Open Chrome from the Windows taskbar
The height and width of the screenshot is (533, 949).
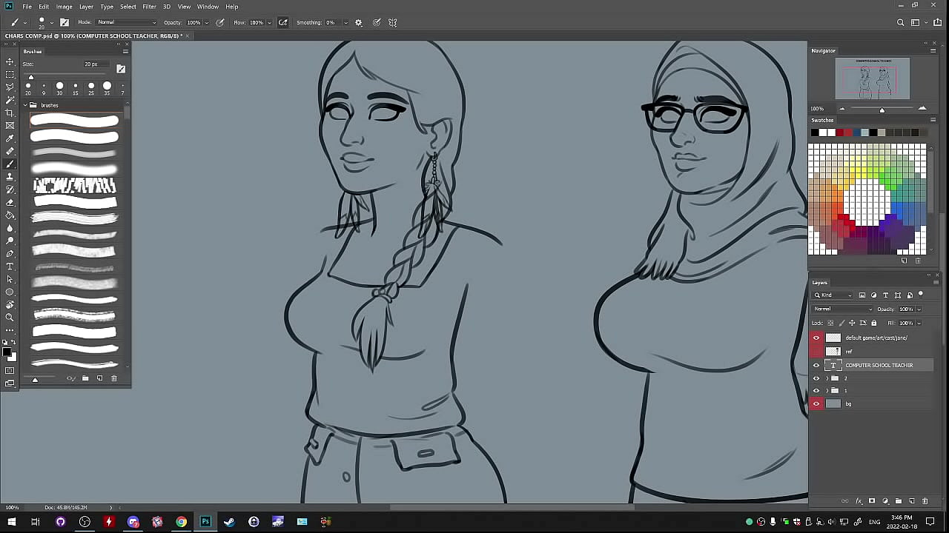point(181,522)
